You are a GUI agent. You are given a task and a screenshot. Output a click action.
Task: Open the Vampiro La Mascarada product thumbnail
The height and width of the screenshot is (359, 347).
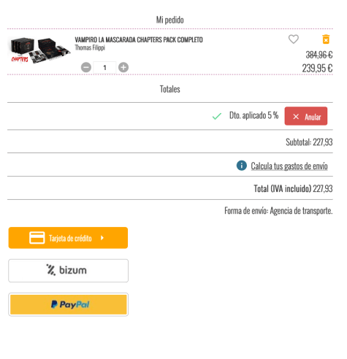[39, 50]
